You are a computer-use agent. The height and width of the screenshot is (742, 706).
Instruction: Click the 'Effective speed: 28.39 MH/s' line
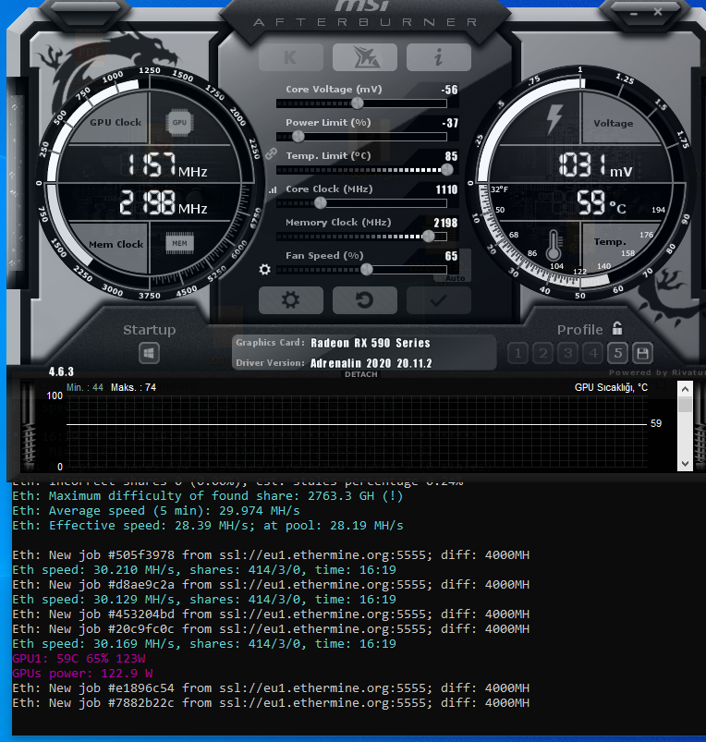tap(208, 525)
